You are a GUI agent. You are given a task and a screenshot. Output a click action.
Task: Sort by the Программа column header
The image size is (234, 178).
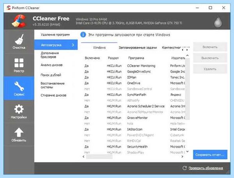pyautogui.click(x=136, y=58)
